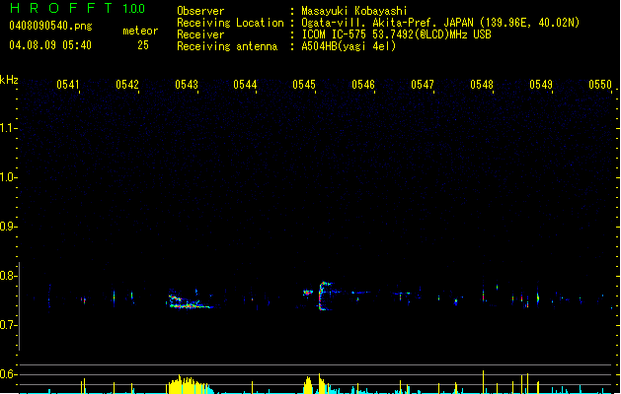Select the ICOM IC-575 53.7492 MHz USB text

click(x=397, y=34)
